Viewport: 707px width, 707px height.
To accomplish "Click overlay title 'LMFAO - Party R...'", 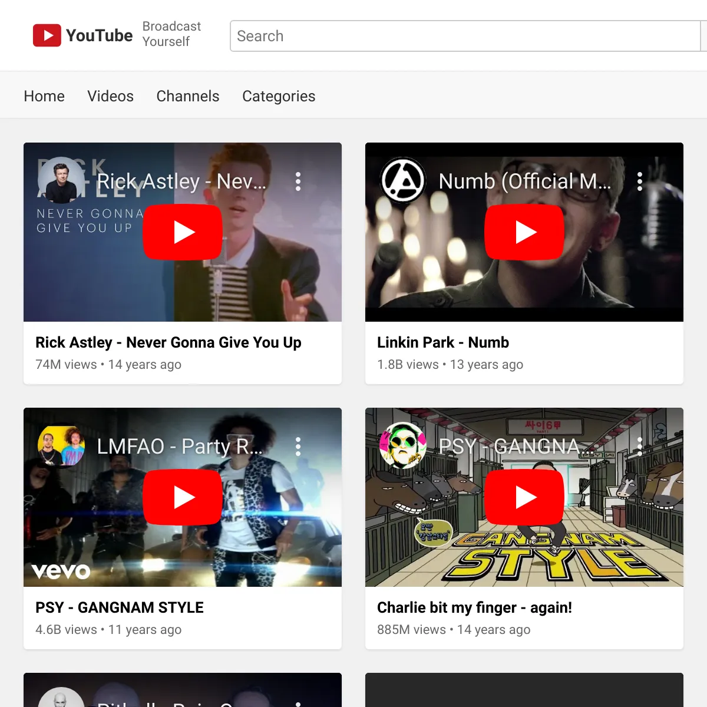I will click(180, 447).
